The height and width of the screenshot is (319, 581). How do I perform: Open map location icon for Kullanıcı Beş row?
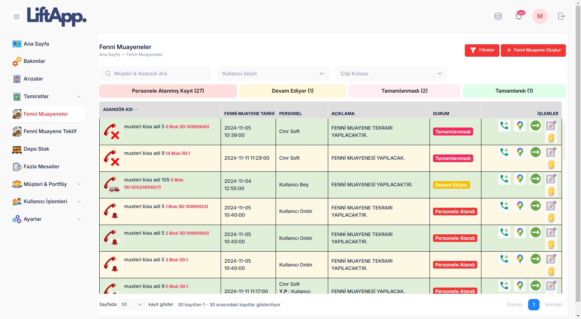coord(520,179)
